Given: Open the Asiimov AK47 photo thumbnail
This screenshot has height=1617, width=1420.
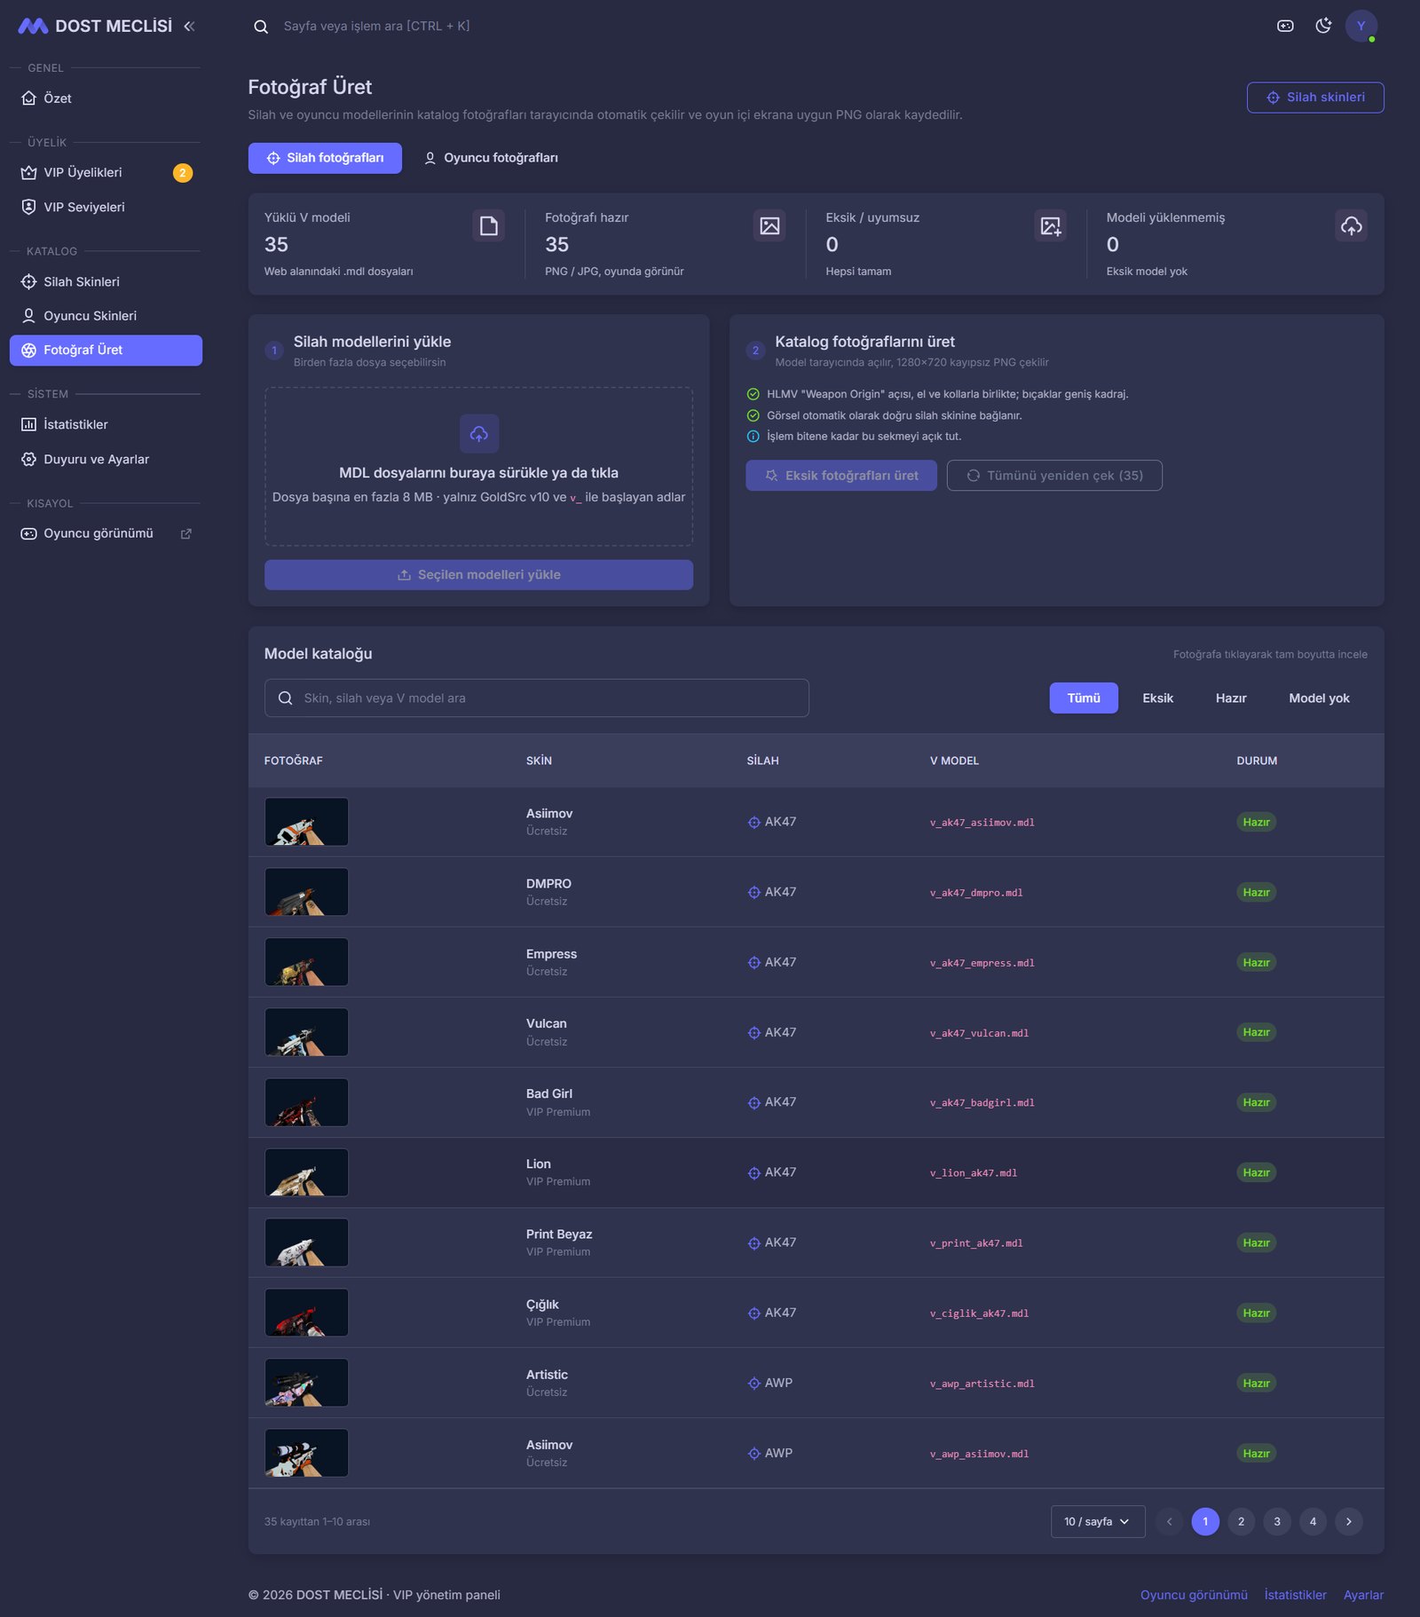Looking at the screenshot, I should (306, 822).
